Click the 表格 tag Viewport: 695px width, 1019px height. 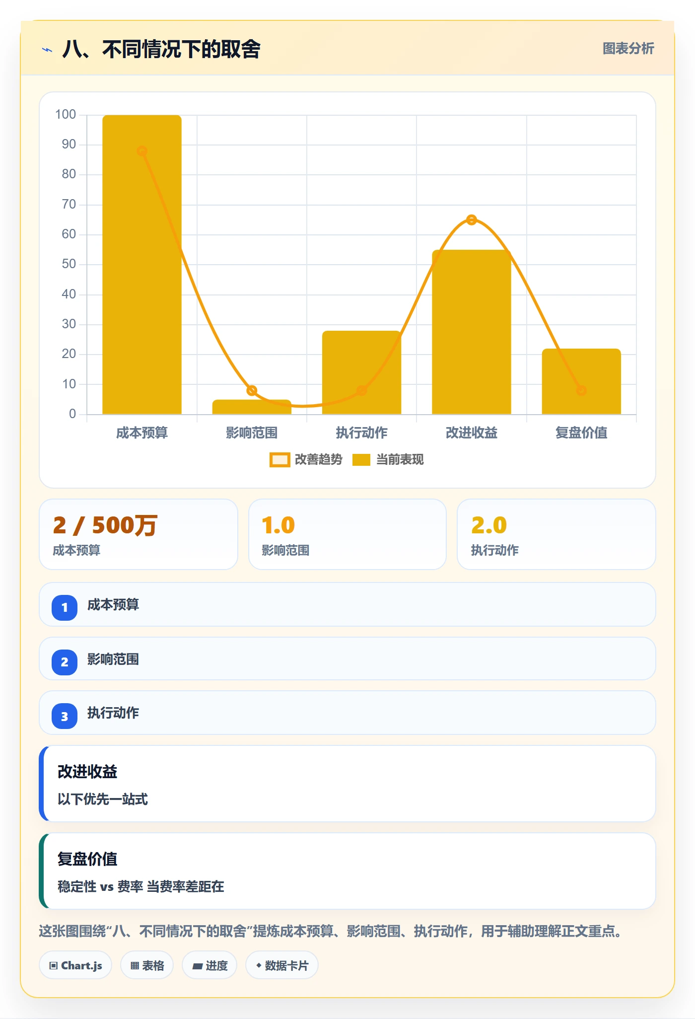click(147, 965)
